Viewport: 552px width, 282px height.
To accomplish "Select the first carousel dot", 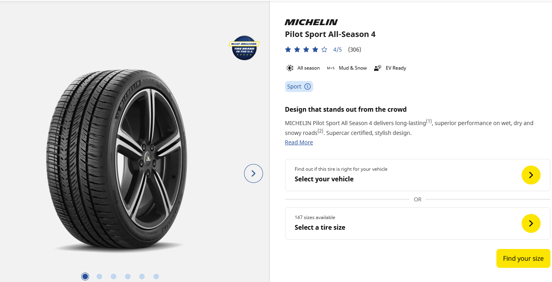I will (x=85, y=276).
